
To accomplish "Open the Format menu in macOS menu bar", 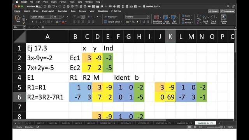I will [x=63, y=2].
